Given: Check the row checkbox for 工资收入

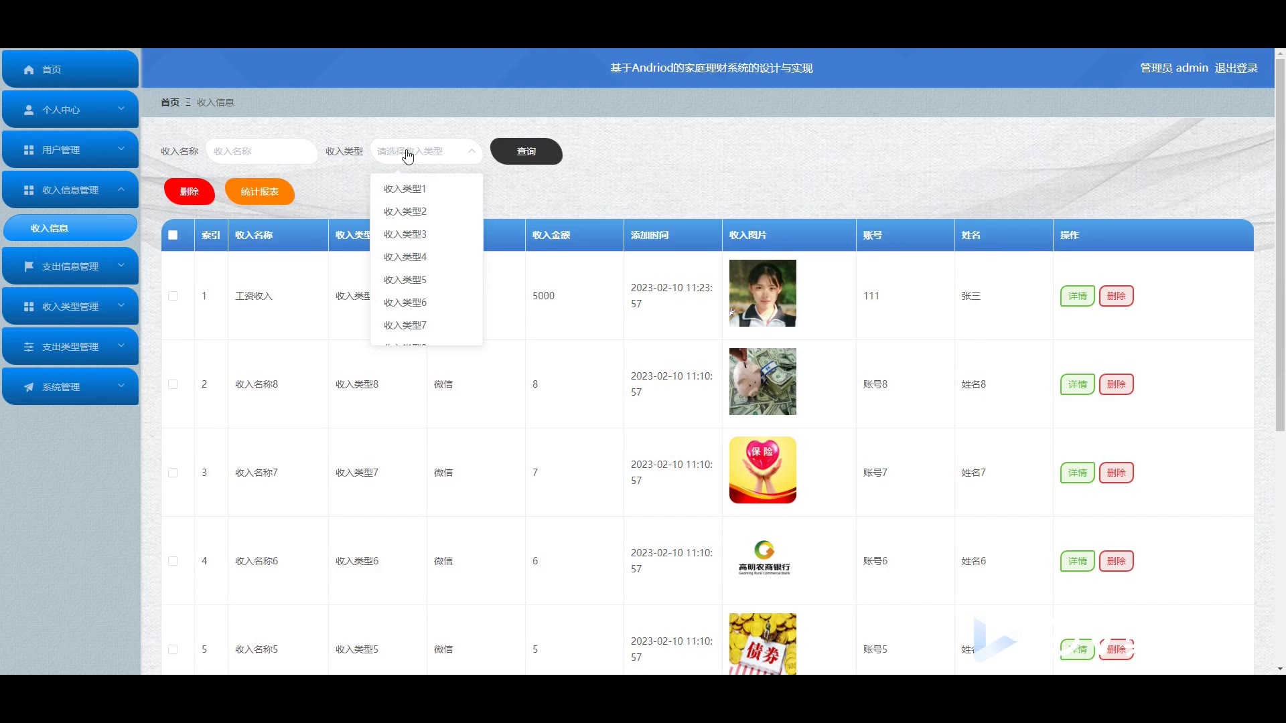Looking at the screenshot, I should point(173,296).
